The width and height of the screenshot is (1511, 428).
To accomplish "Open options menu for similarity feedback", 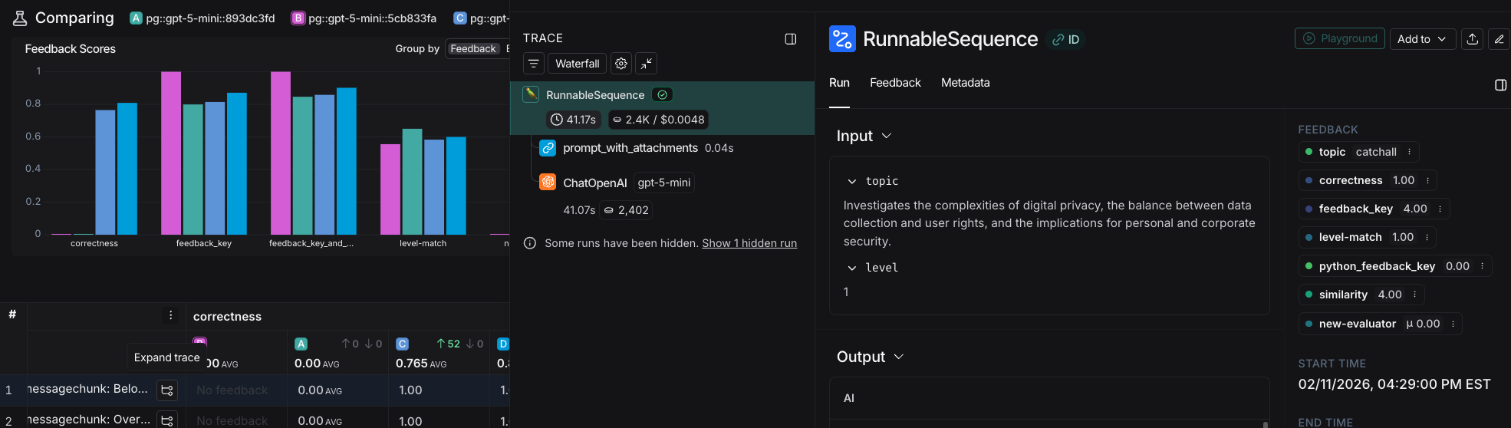I will pyautogui.click(x=1414, y=295).
